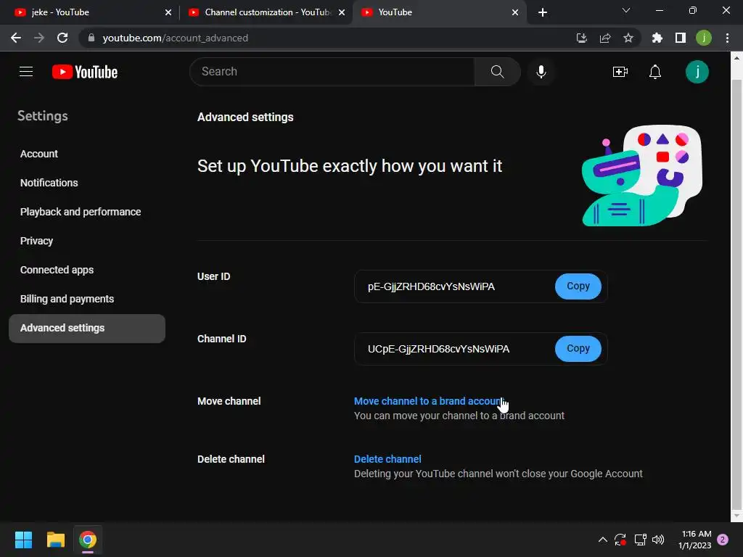Click the Chrome taskbar icon
Screen dimensions: 743x557
[x=88, y=540]
